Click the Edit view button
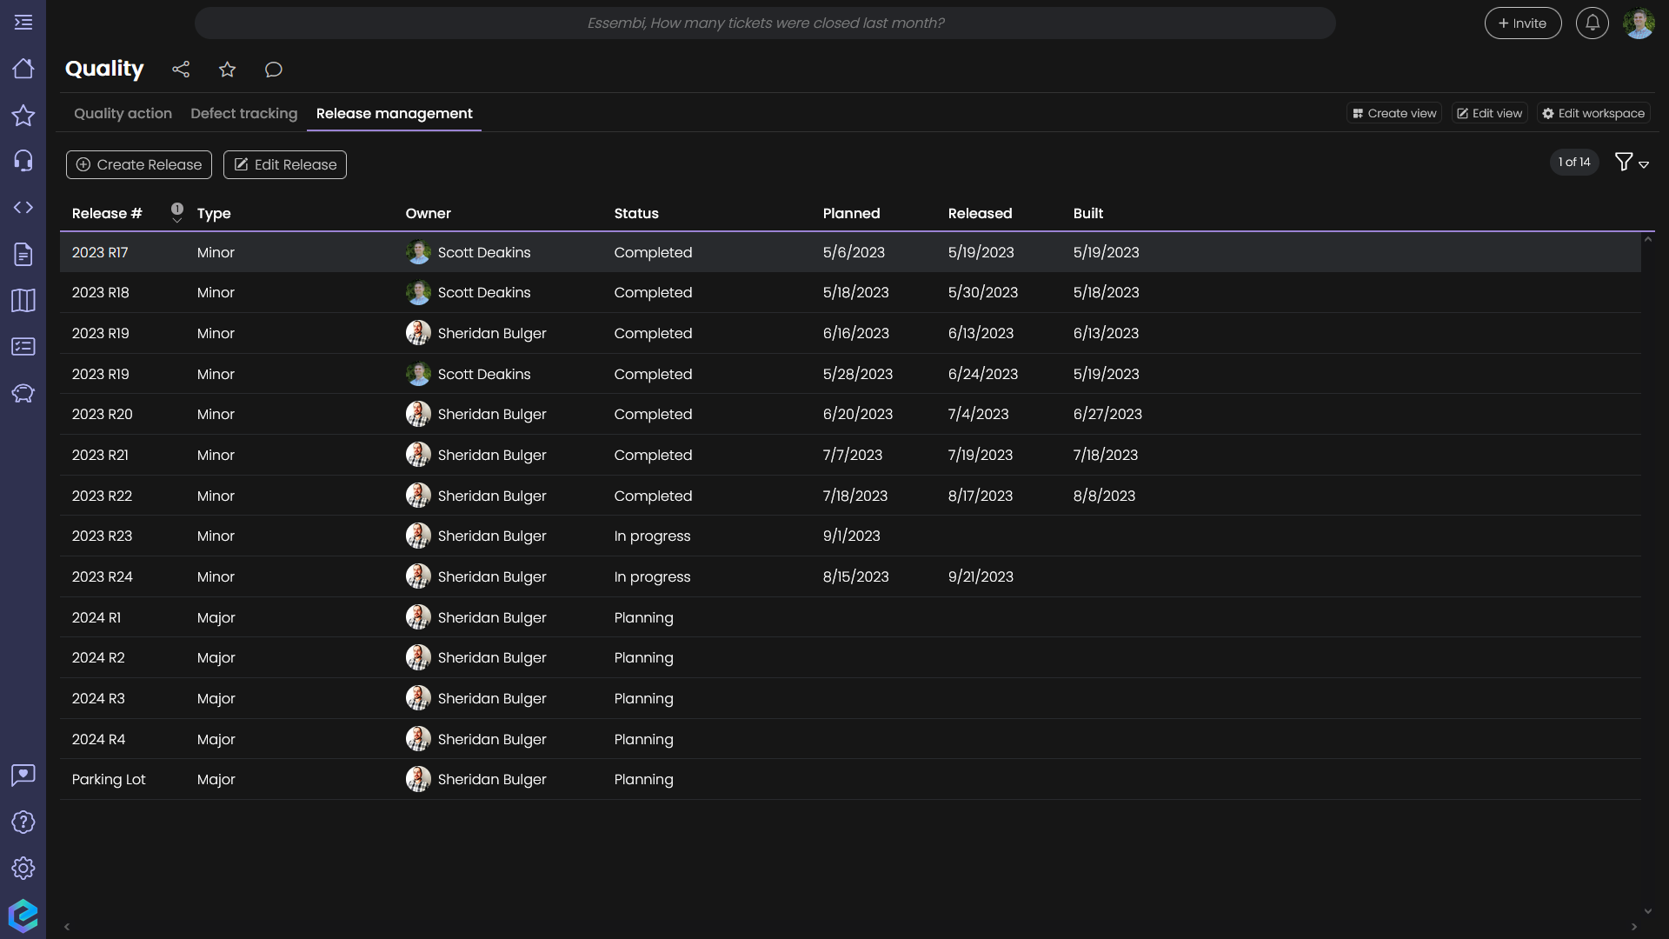This screenshot has width=1669, height=939. [x=1489, y=113]
